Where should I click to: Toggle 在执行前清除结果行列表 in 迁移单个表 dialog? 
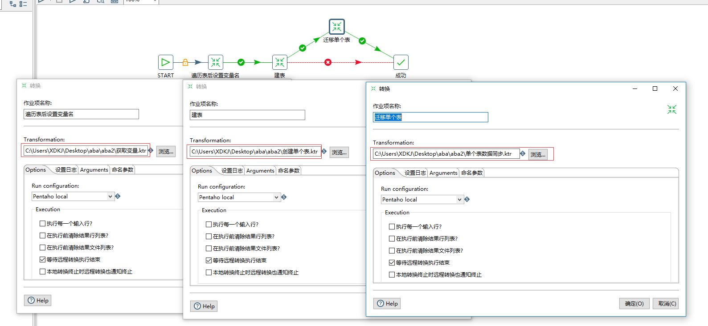pos(392,238)
